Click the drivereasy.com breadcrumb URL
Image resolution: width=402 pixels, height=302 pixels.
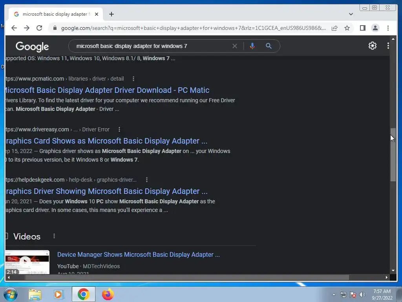(57, 129)
